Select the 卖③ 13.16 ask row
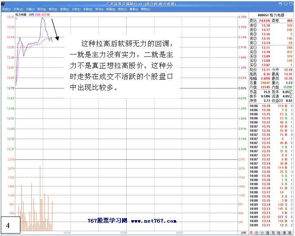 tap(271, 34)
